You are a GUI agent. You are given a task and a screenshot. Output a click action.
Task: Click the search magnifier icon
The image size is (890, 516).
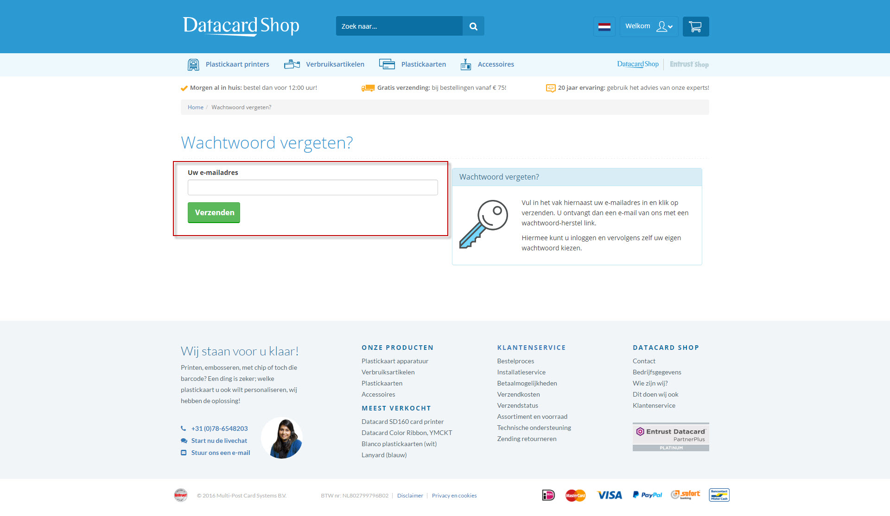[473, 26]
